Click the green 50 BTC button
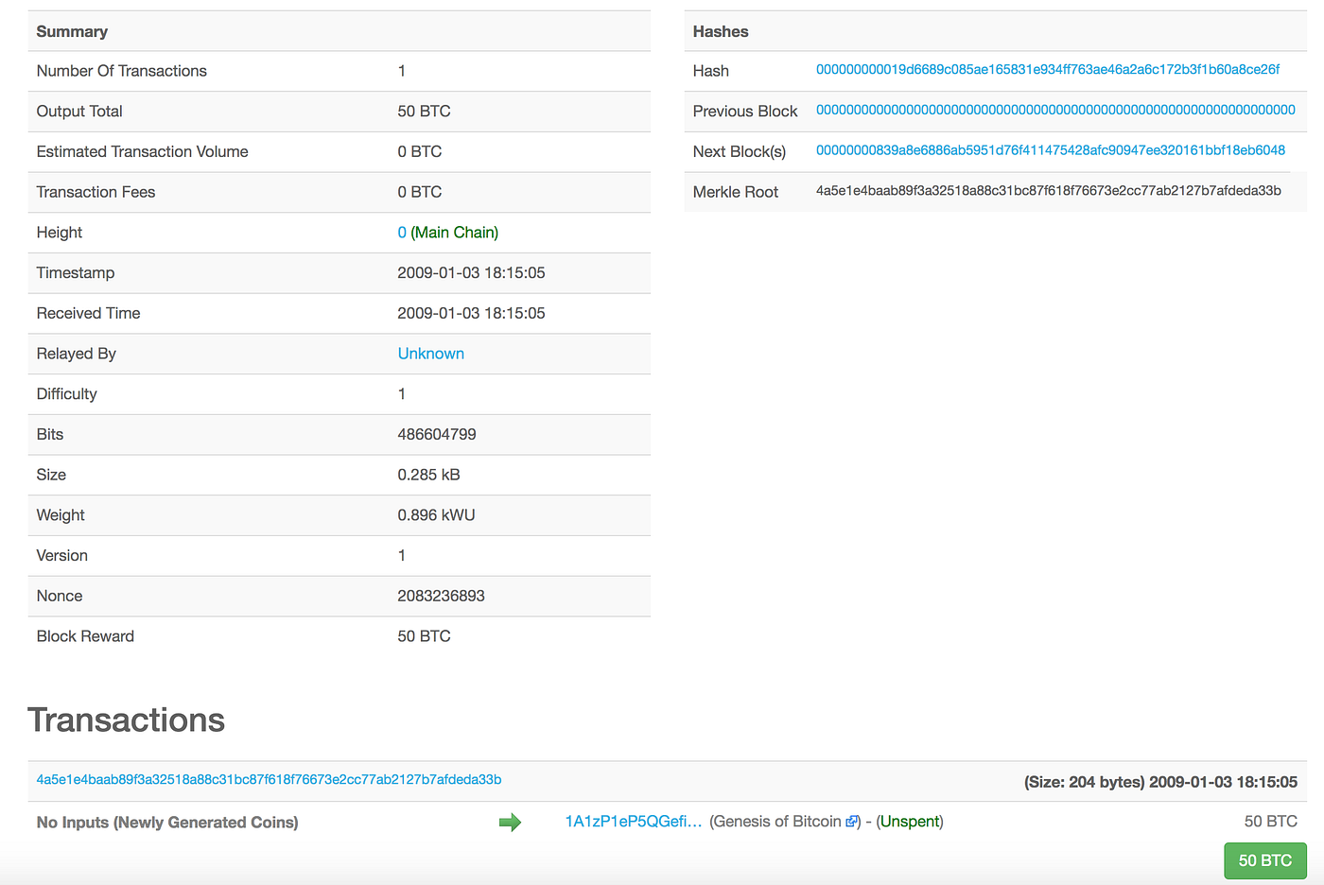The height and width of the screenshot is (885, 1324). pos(1264,860)
